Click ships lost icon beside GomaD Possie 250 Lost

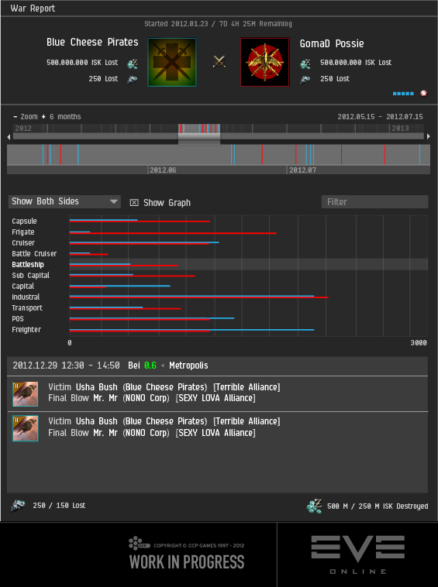[305, 79]
